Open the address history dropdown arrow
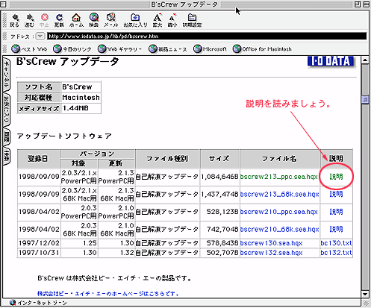This screenshot has height=308, width=371. click(40, 37)
